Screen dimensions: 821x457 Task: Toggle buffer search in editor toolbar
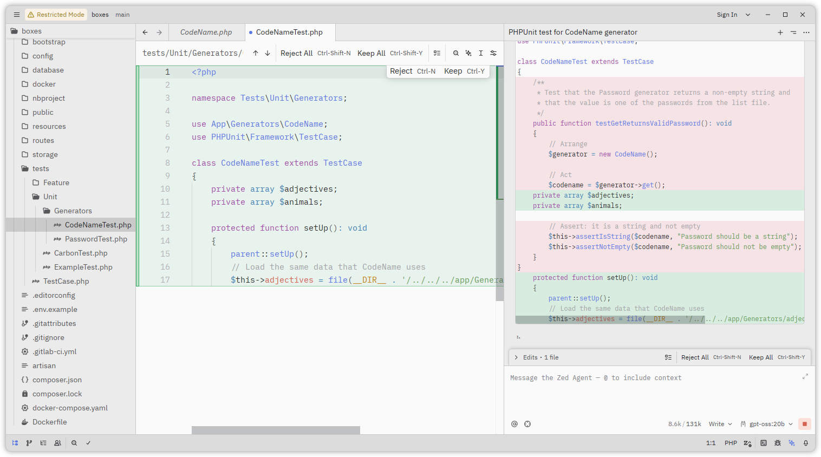click(x=456, y=53)
